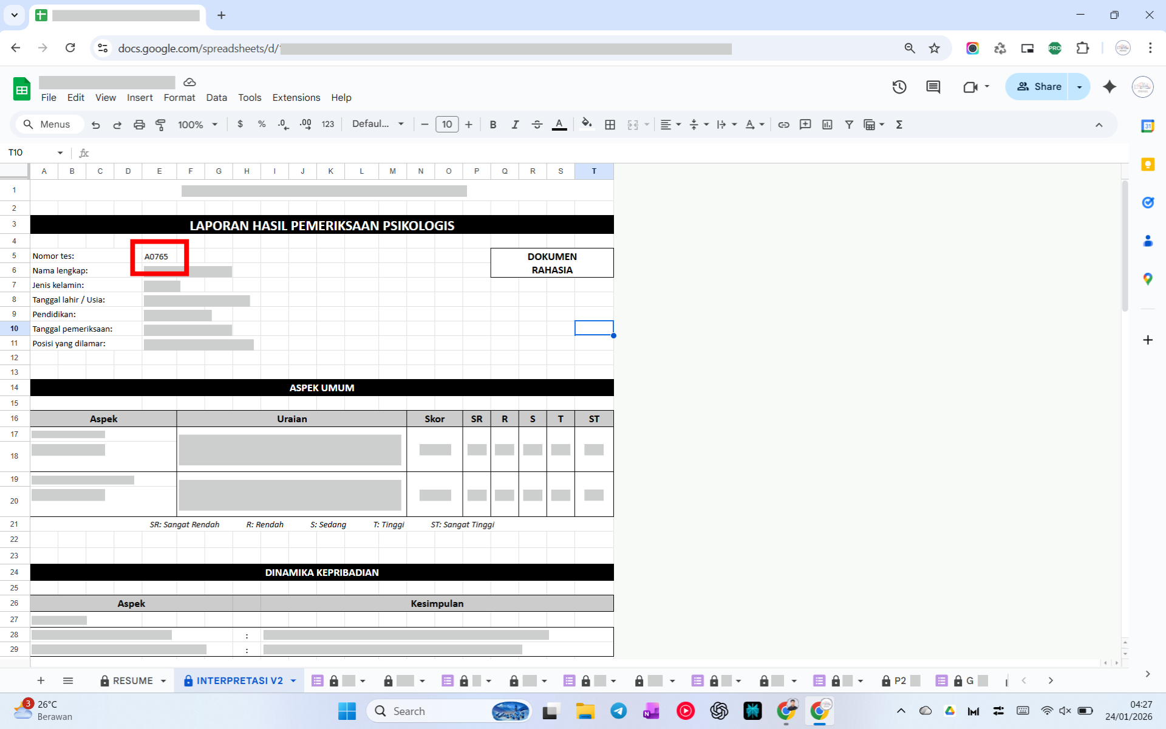Click the print icon
Screen dimensions: 1166x729
click(x=139, y=125)
